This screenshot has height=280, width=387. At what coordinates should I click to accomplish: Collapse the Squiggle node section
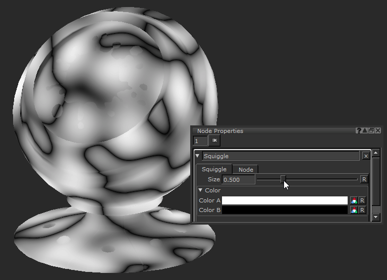(x=198, y=156)
